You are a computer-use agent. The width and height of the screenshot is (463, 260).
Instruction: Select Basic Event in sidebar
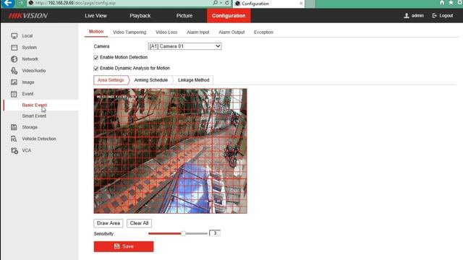tap(34, 105)
